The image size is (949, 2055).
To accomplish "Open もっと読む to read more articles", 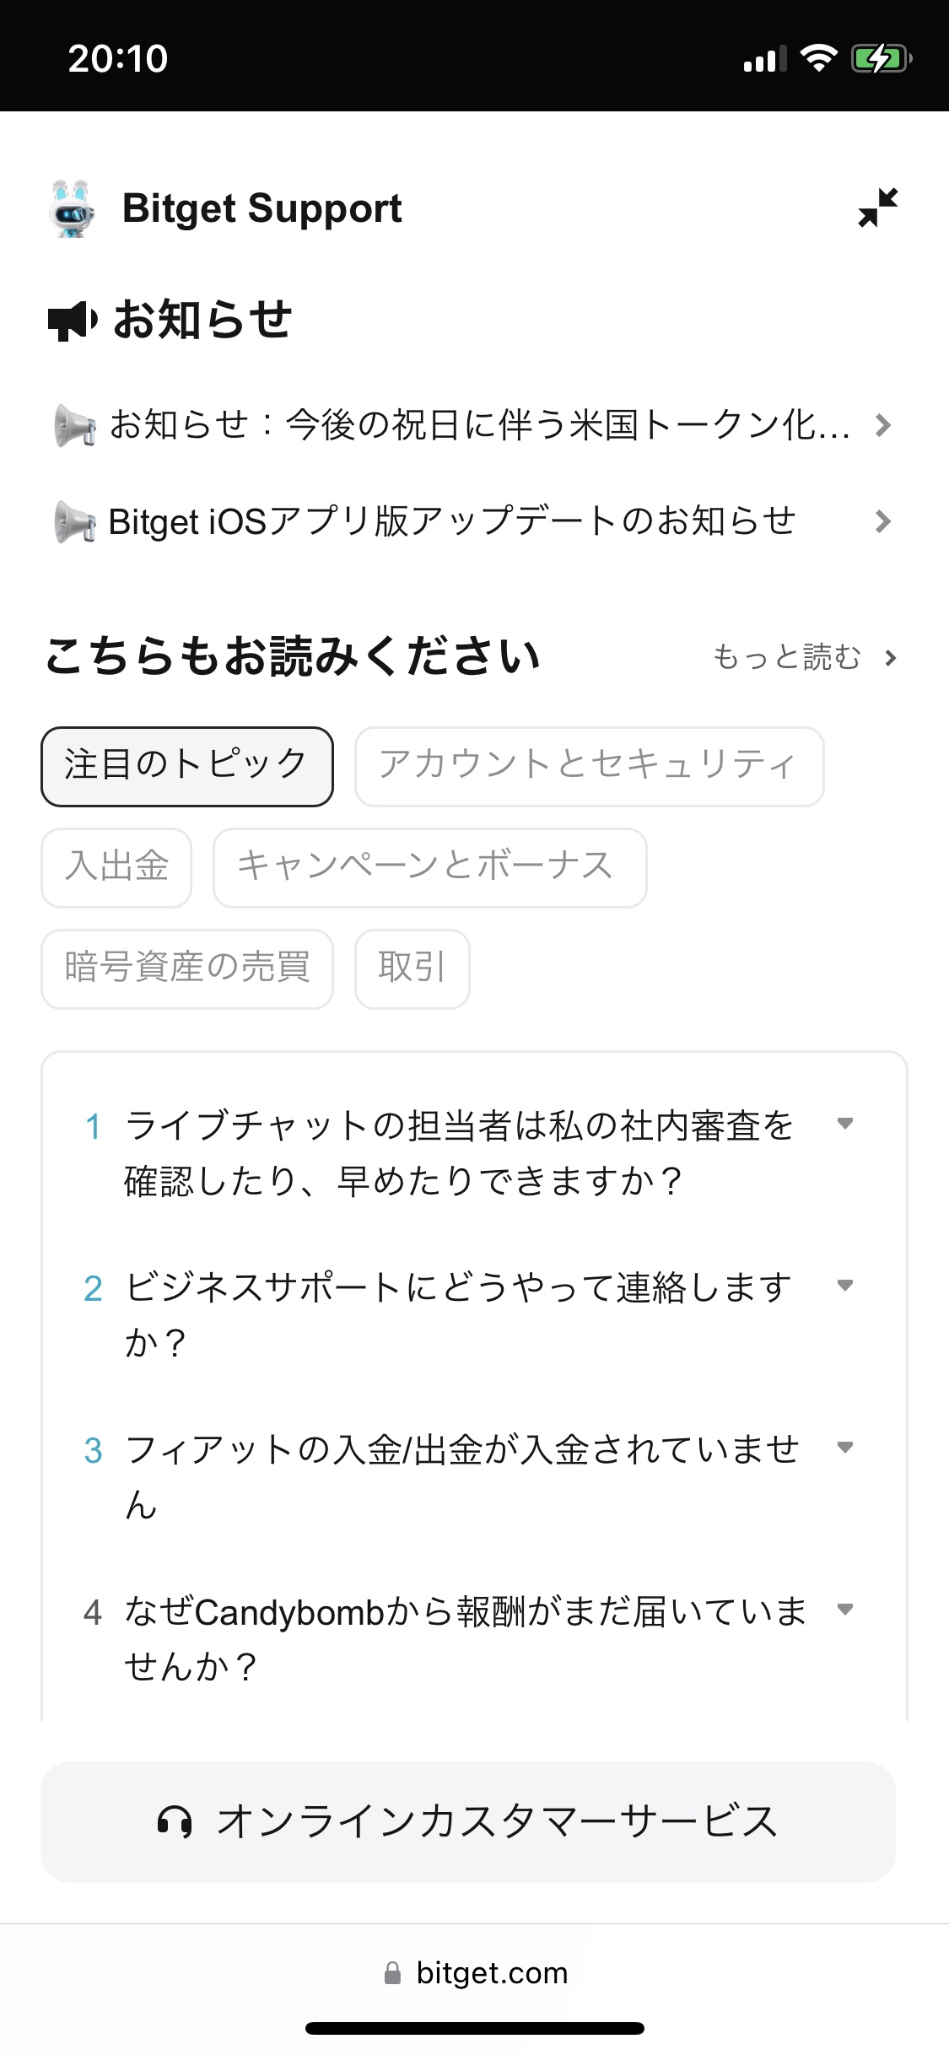I will click(789, 658).
